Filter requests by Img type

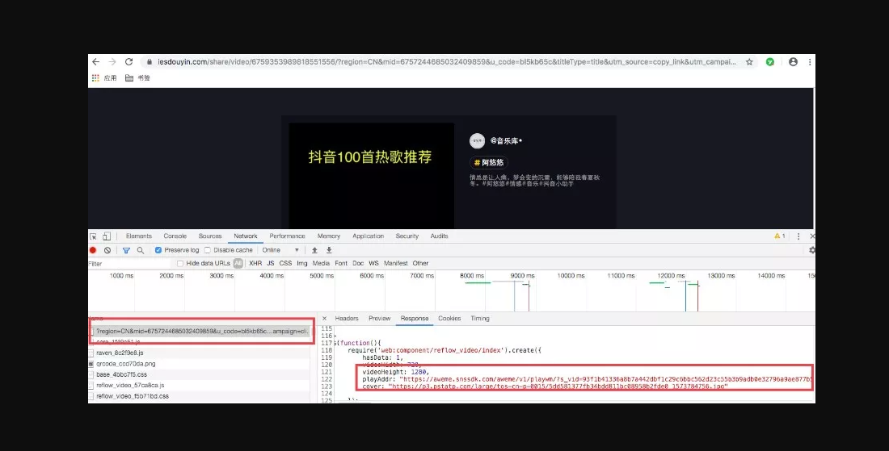pyautogui.click(x=302, y=263)
